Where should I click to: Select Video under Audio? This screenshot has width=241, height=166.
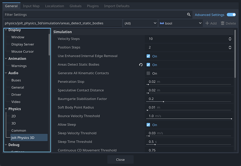pyautogui.click(x=16, y=102)
